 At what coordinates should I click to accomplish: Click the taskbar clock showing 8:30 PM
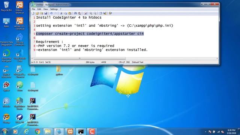click(231, 132)
